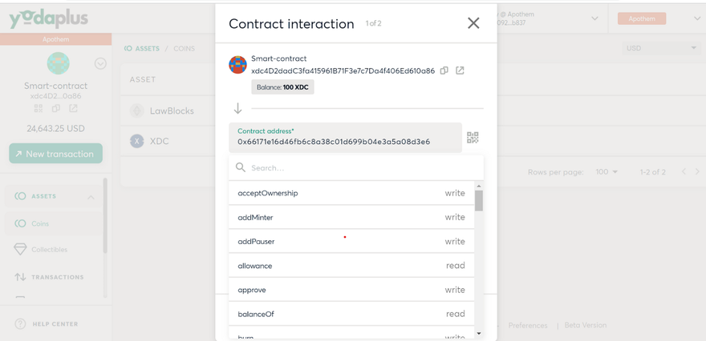The height and width of the screenshot is (341, 706).
Task: Scan QR code for contract address
Action: point(473,138)
